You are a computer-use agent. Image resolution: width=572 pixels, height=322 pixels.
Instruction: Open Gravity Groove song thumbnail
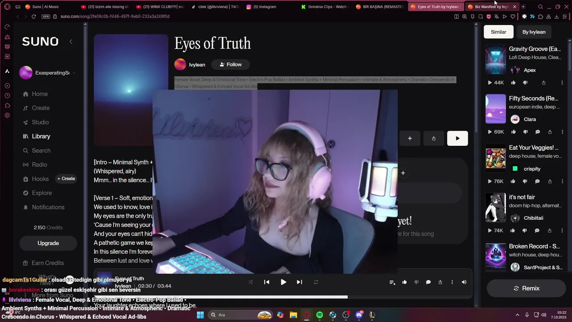point(496,59)
